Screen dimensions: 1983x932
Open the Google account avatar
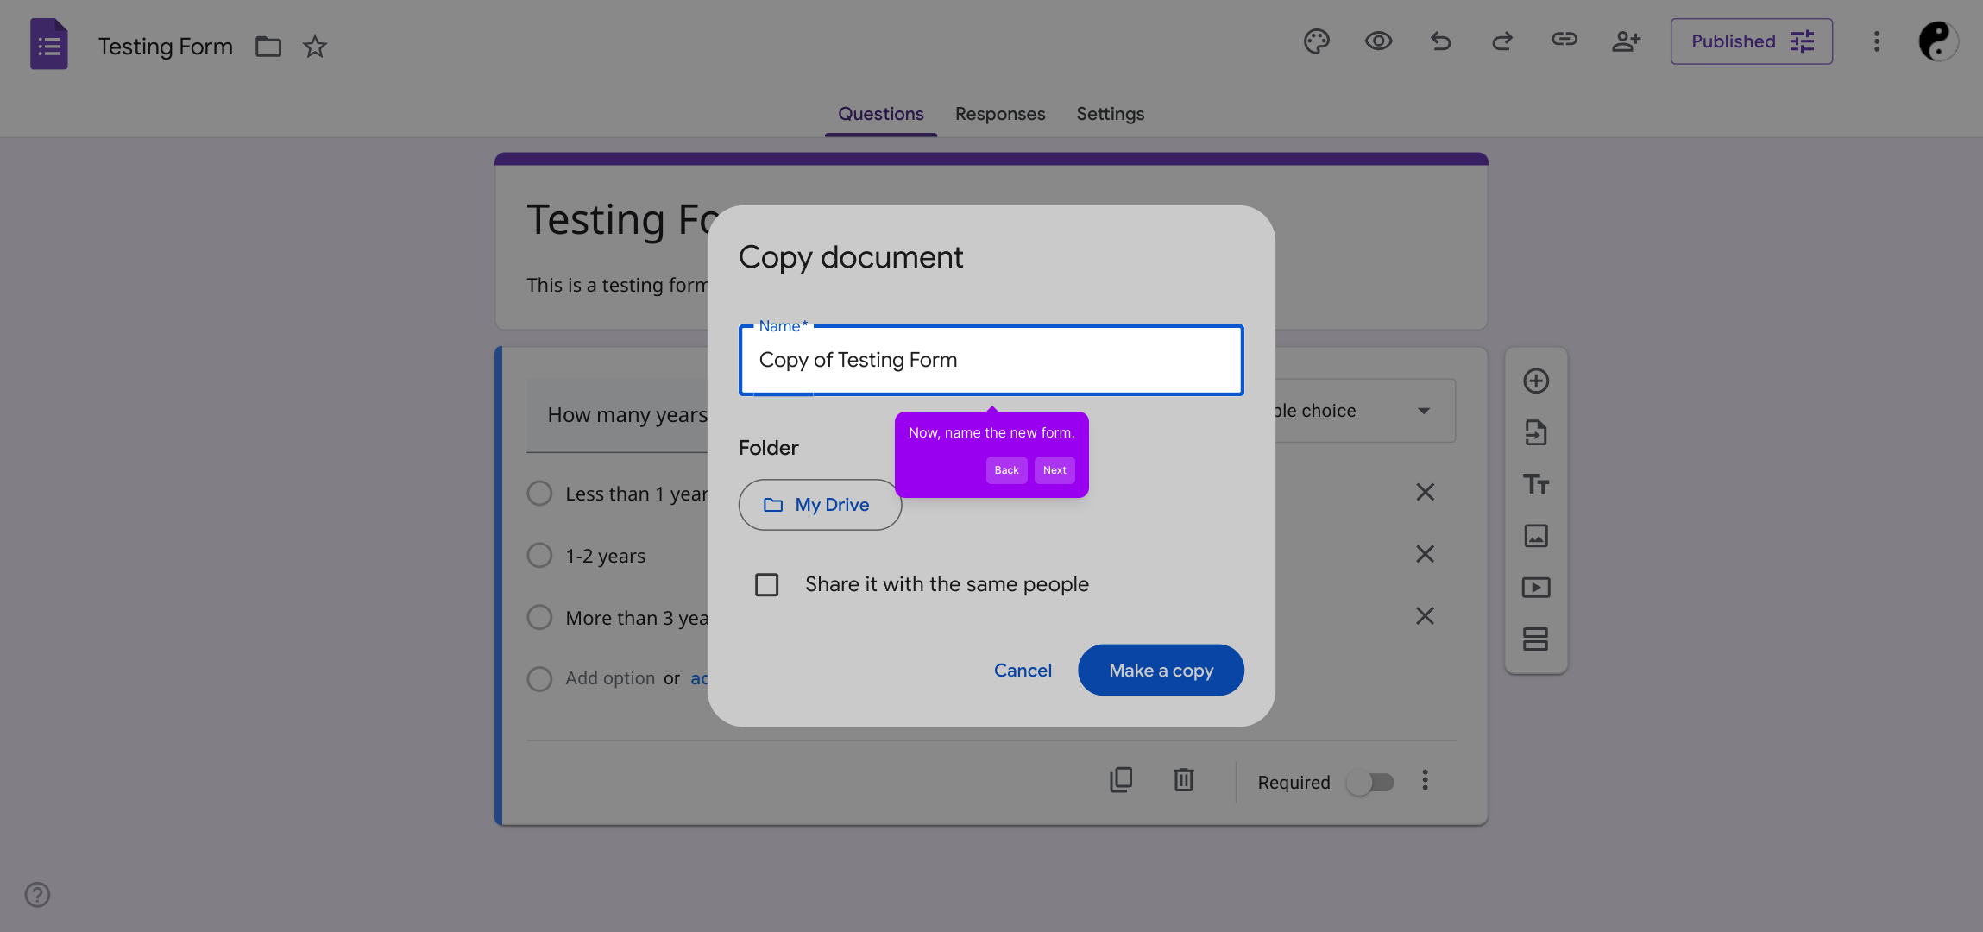pyautogui.click(x=1937, y=41)
